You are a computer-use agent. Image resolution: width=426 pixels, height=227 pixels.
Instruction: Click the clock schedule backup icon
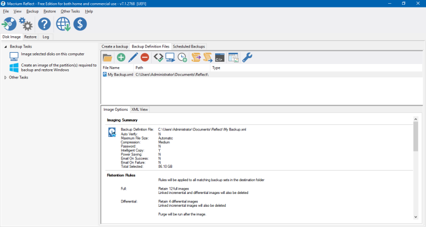pos(182,57)
